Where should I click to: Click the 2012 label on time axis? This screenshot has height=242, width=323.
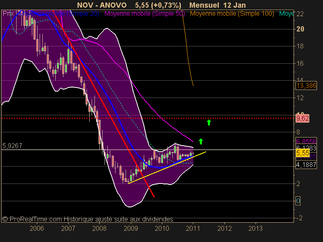click(224, 228)
